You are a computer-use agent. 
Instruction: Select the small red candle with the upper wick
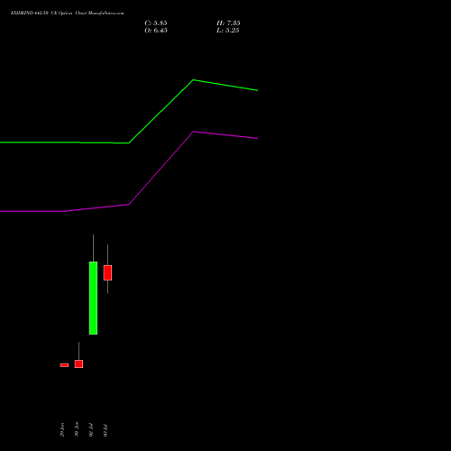(x=78, y=364)
